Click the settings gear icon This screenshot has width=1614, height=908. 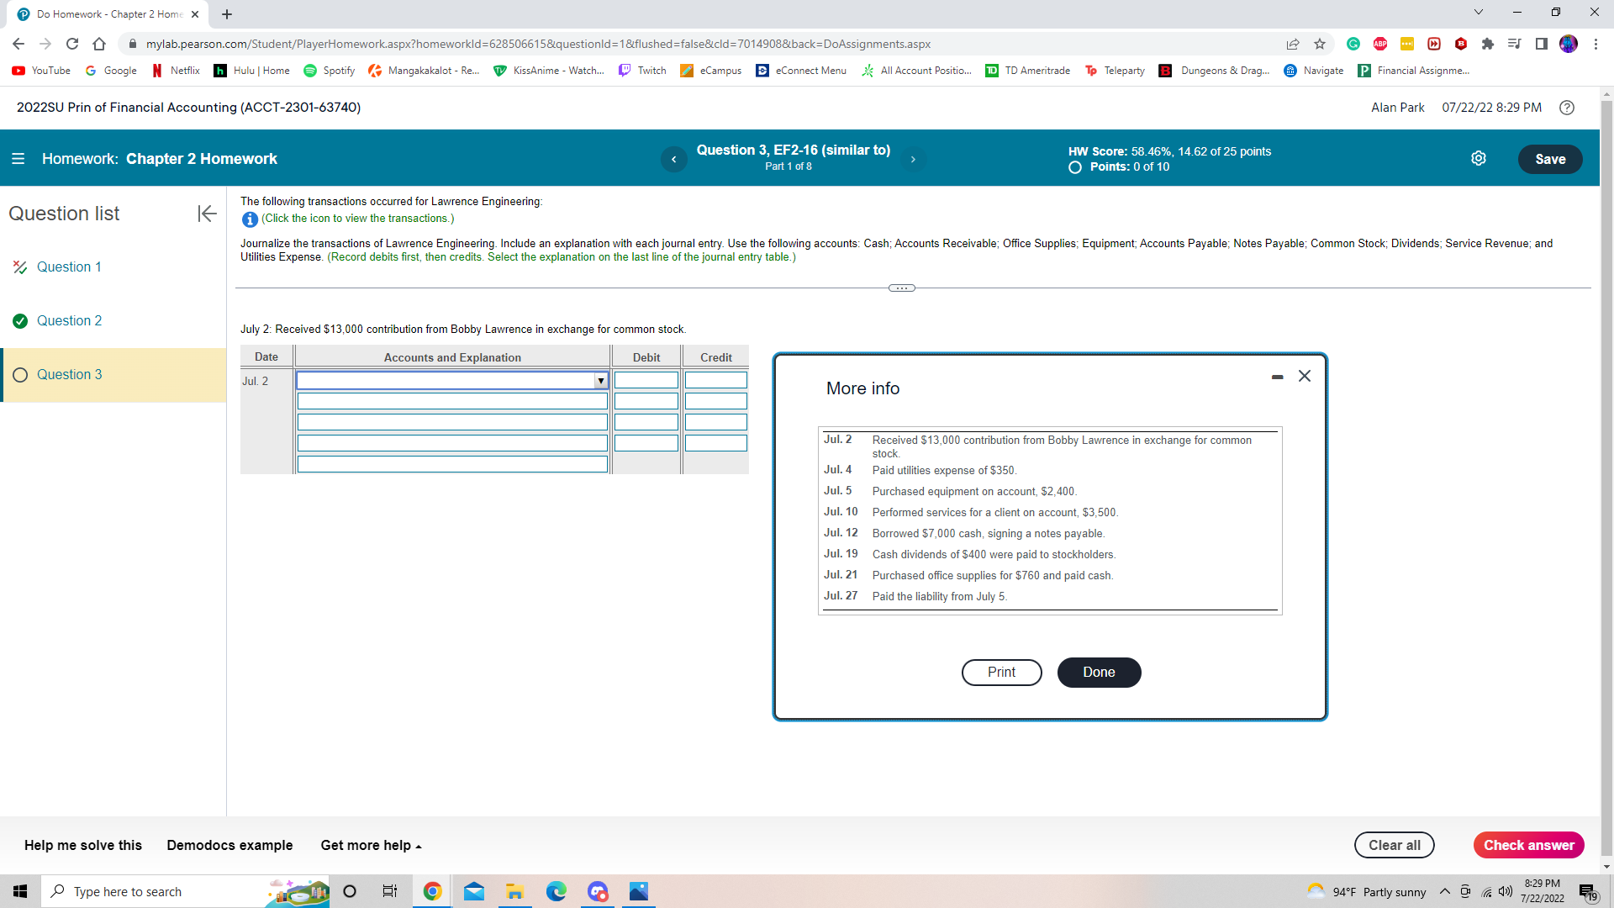[x=1479, y=159]
